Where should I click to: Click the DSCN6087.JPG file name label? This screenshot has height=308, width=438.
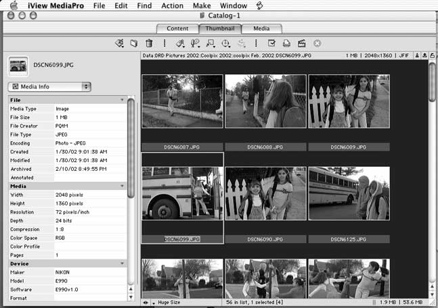[182, 147]
